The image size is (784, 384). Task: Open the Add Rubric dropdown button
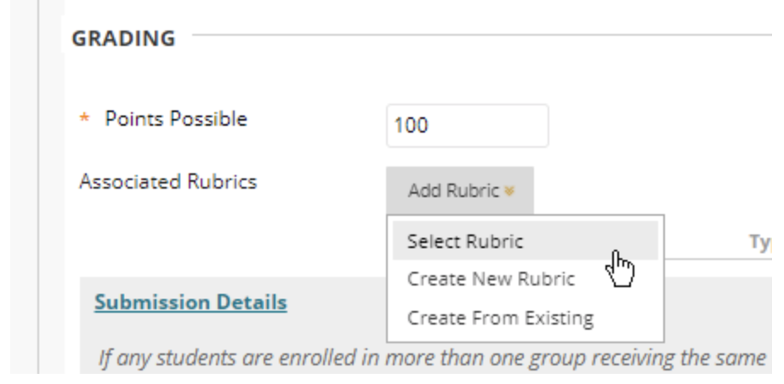[459, 190]
